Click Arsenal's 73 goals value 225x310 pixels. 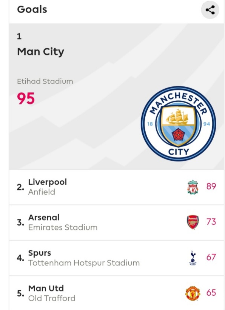pos(211,222)
